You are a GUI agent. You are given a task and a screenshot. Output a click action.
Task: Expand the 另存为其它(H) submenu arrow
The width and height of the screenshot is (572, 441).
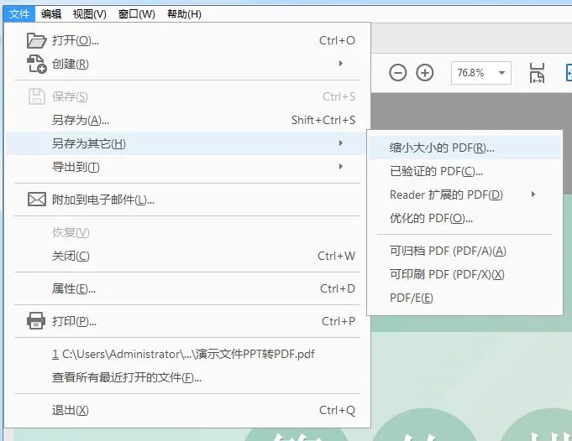[x=341, y=143]
